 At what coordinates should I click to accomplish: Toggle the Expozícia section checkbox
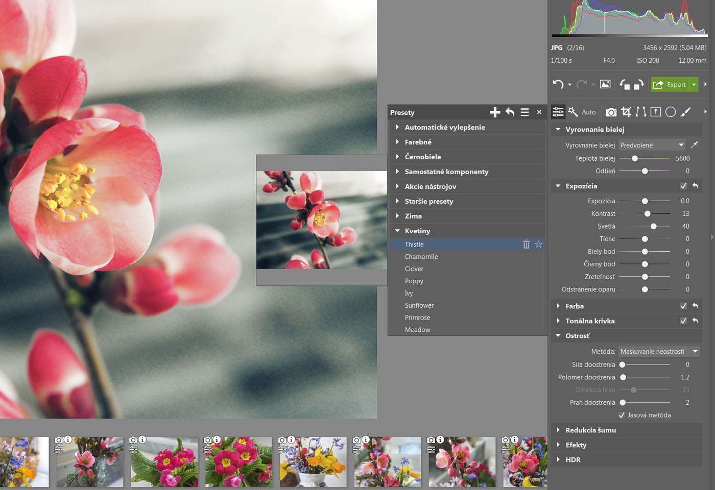pyautogui.click(x=683, y=186)
